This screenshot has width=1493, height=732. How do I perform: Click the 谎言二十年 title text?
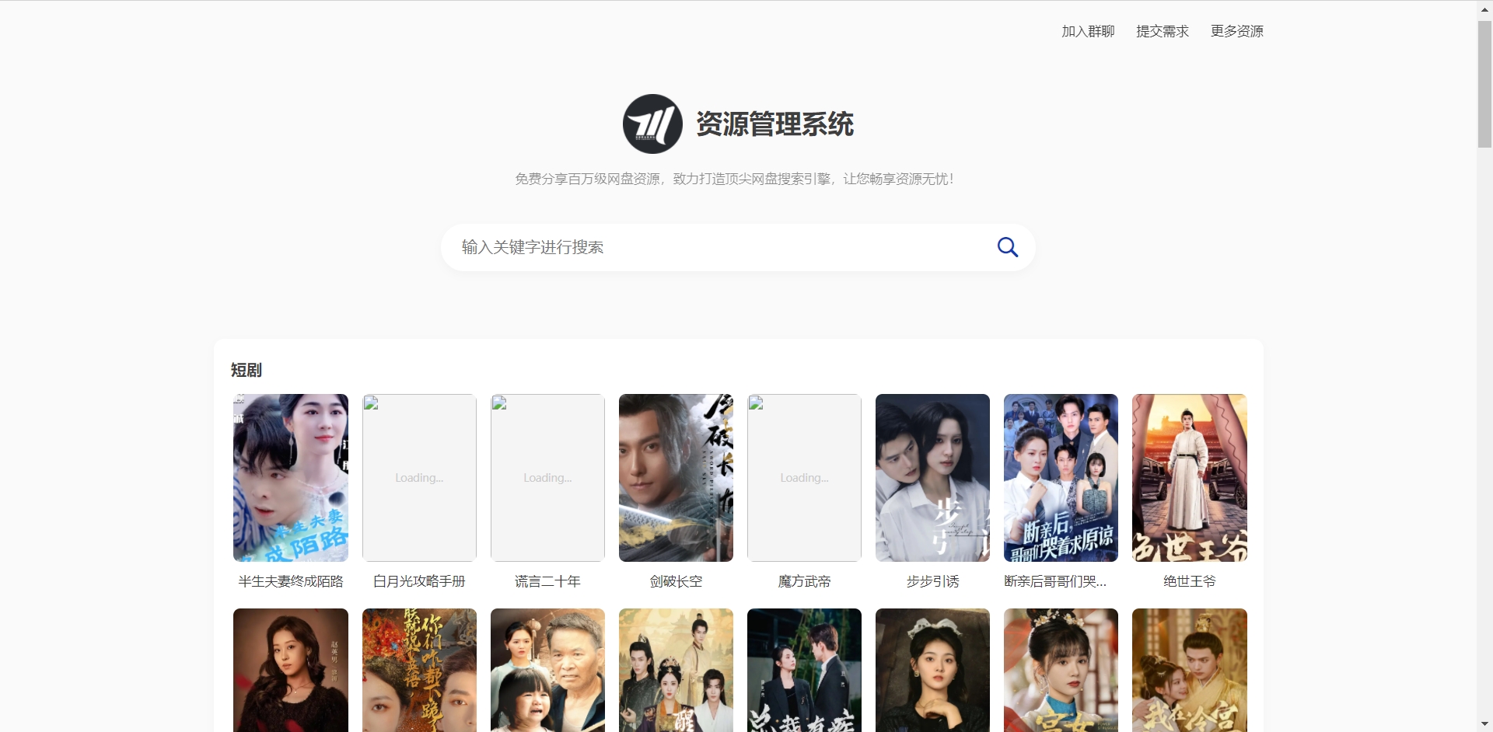pos(547,581)
